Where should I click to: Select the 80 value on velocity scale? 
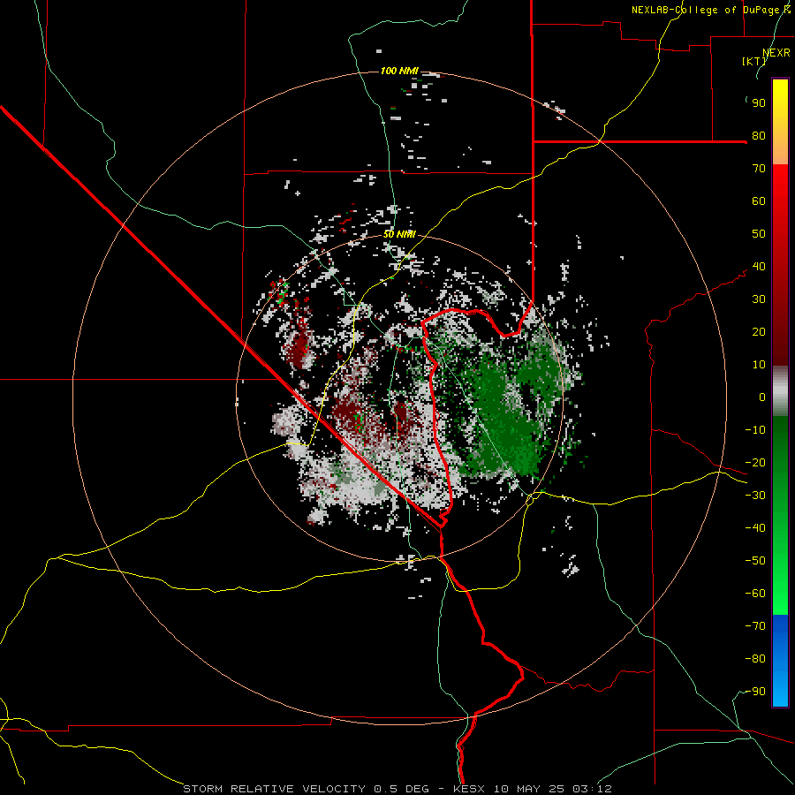[x=759, y=136]
